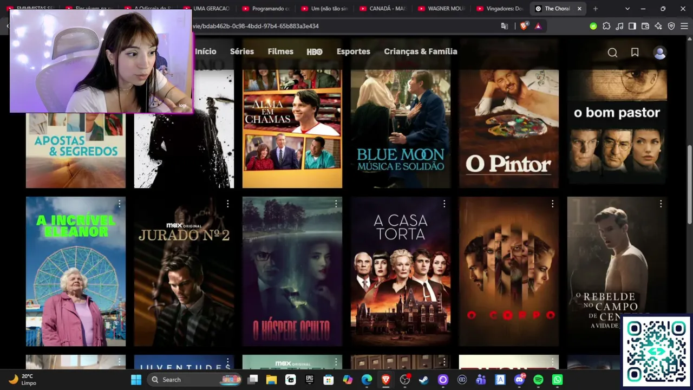Go to the Início menu item

pos(206,51)
